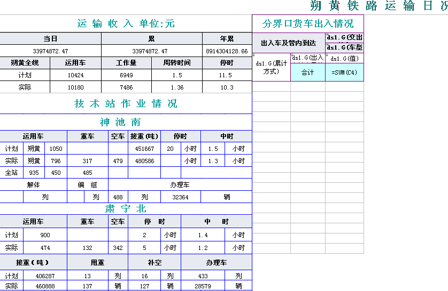Select the 127 actual 补空 cell

[x=144, y=286]
